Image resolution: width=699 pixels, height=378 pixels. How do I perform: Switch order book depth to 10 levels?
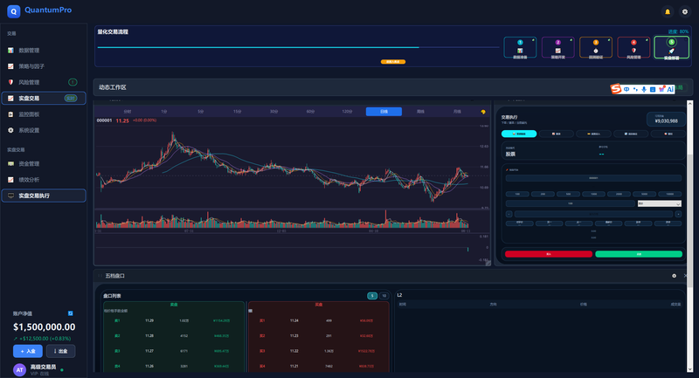point(384,296)
